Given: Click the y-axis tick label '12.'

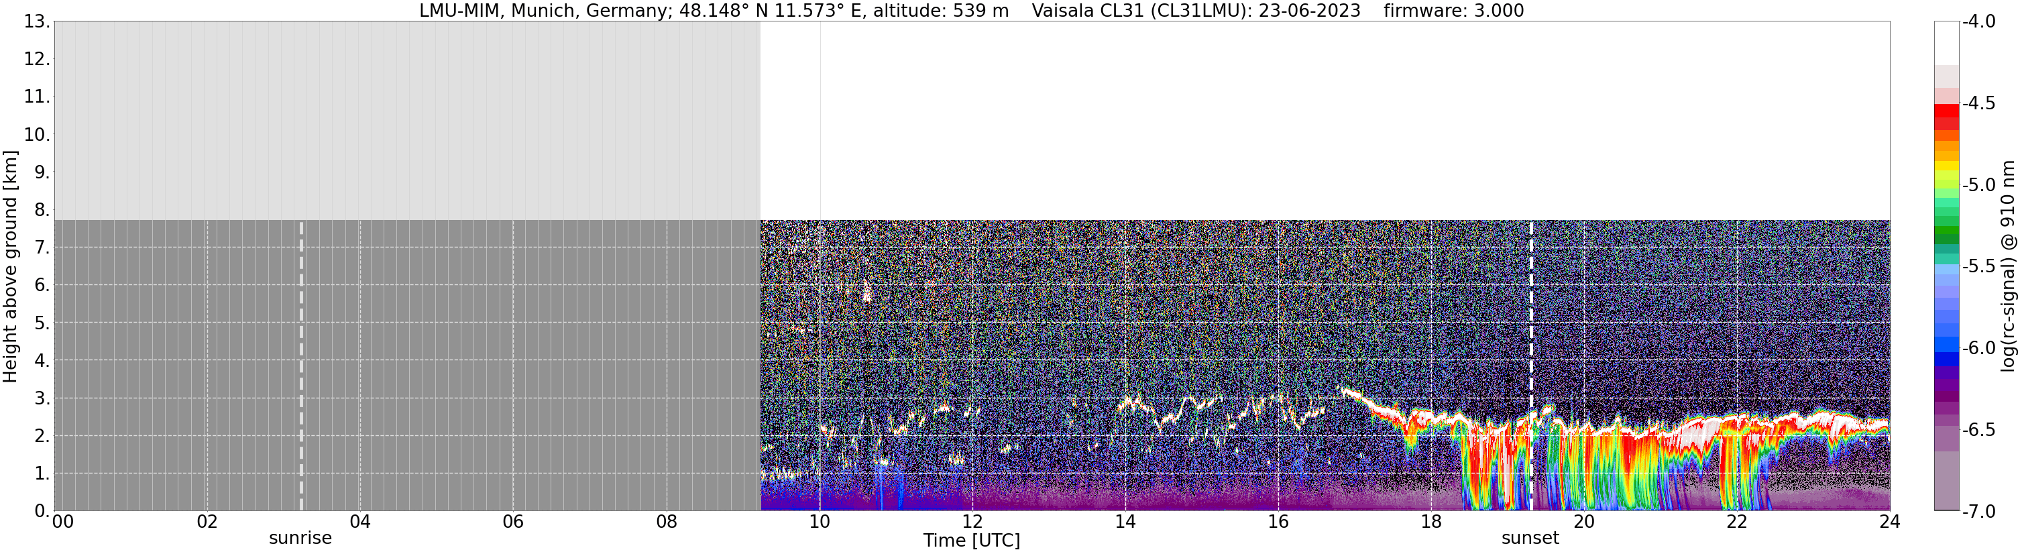Looking at the screenshot, I should 37,60.
